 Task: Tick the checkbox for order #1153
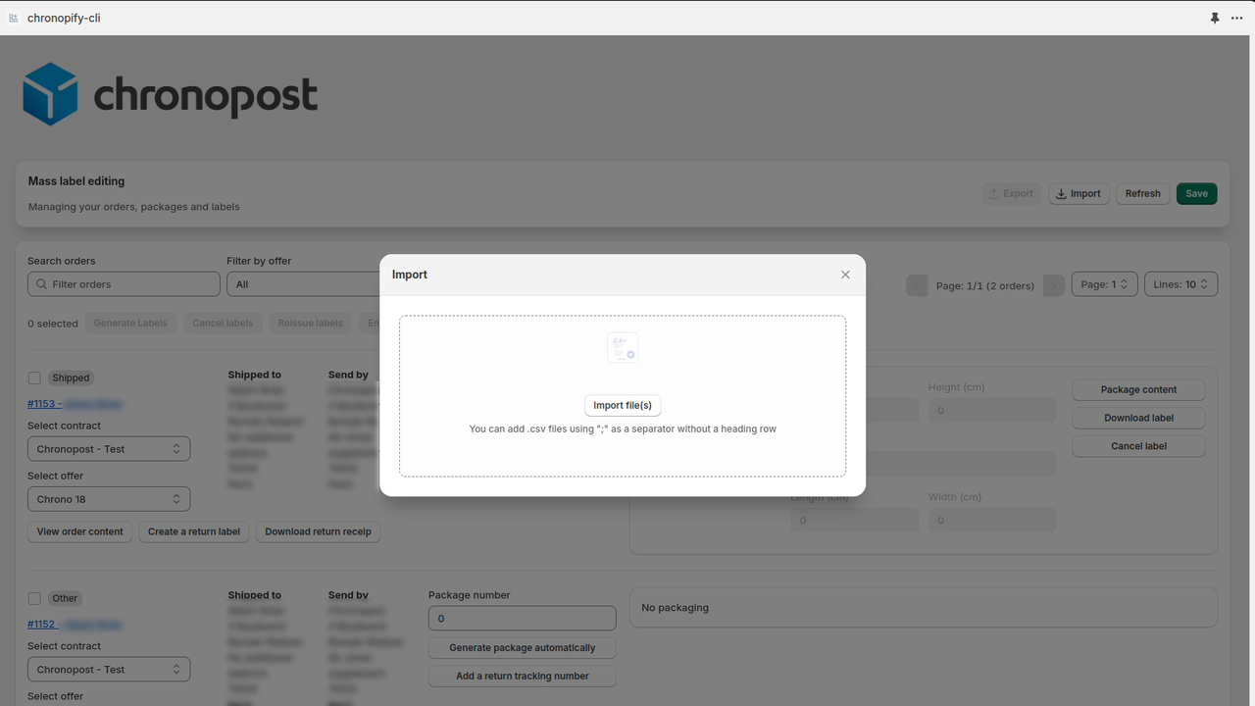[x=34, y=378]
